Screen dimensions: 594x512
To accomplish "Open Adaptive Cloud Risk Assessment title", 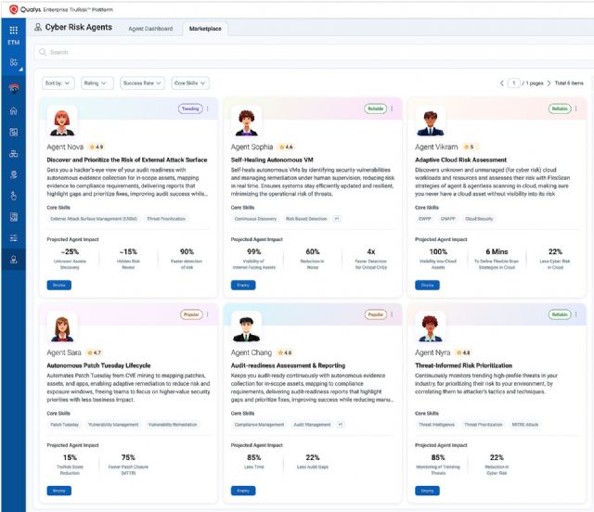I will click(x=460, y=160).
